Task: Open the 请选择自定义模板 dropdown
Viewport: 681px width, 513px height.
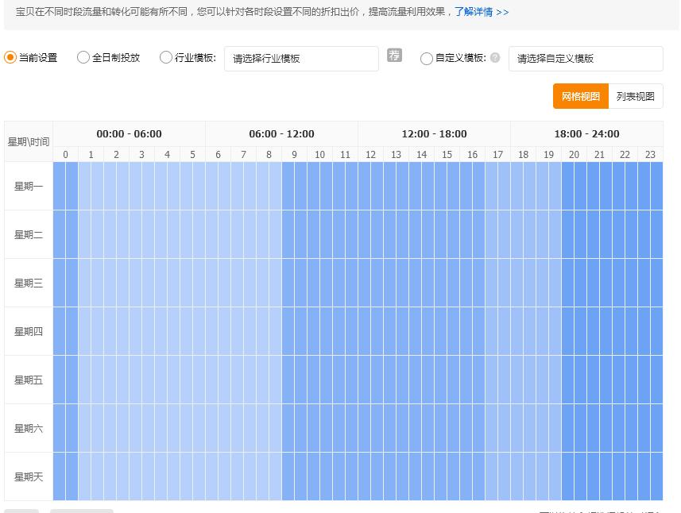Action: tap(586, 58)
